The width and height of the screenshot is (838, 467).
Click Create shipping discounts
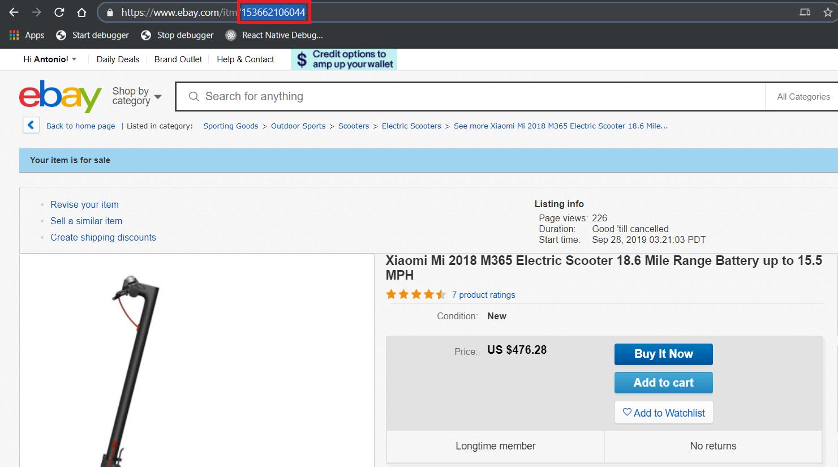click(103, 237)
